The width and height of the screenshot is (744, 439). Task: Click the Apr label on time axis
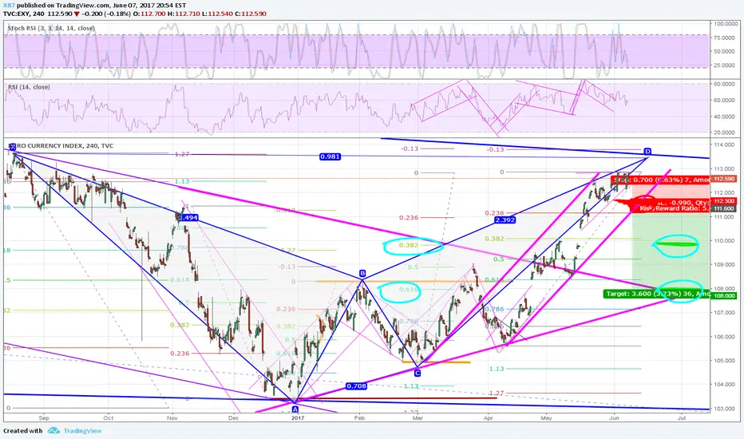coord(489,418)
